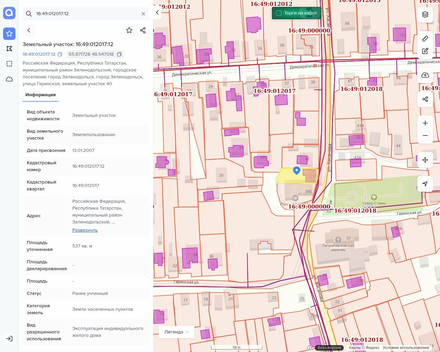
Task: Share the parcel card from panel header
Action: point(143,30)
